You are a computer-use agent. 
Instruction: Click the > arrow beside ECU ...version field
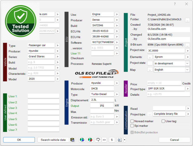pos(117,48)
